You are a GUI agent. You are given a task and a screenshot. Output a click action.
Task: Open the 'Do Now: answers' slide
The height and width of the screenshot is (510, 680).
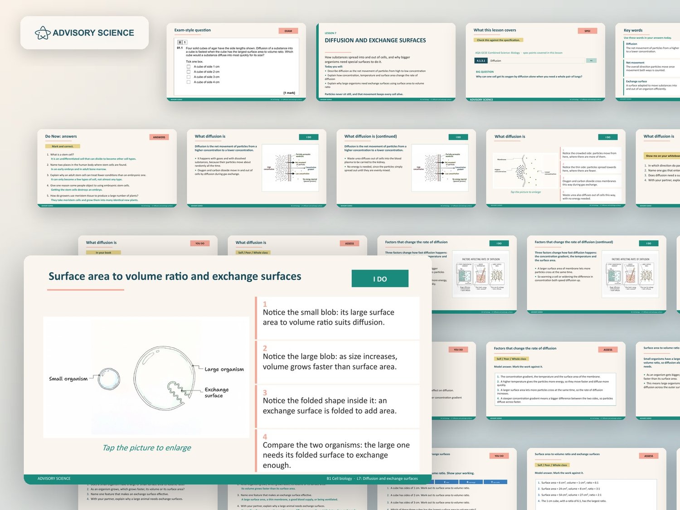(107, 168)
